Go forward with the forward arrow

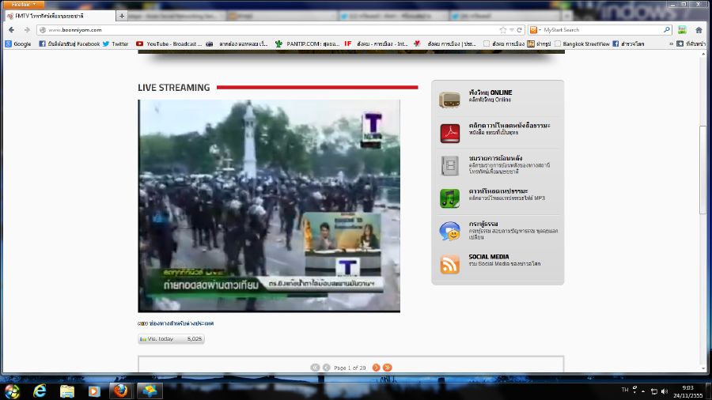(x=27, y=30)
